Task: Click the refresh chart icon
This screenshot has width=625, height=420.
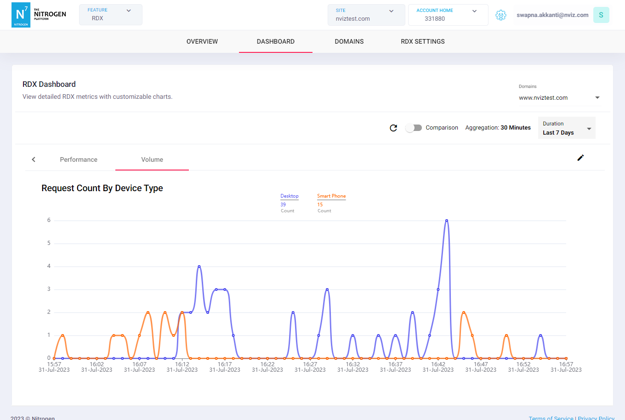Action: click(393, 128)
